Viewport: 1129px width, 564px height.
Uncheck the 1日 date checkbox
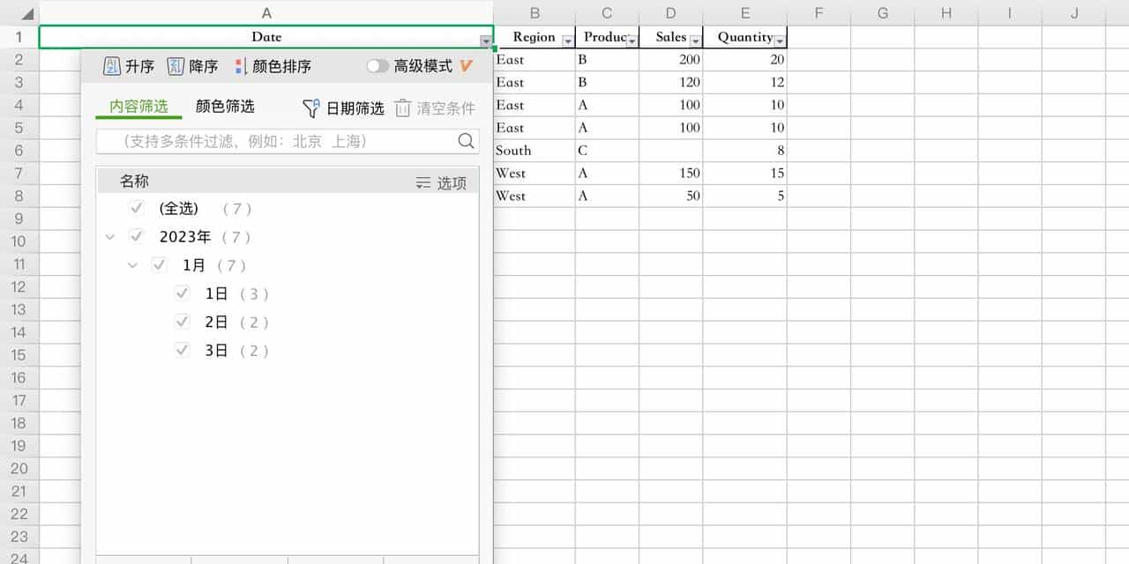183,293
